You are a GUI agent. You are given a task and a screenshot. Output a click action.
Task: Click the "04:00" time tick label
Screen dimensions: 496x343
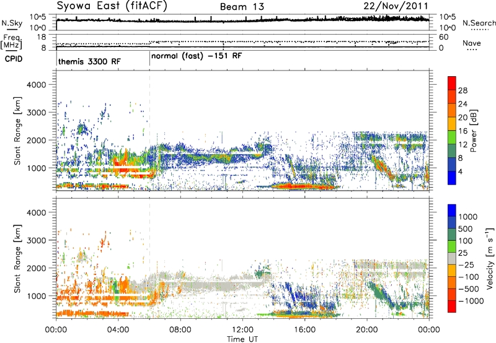tap(118, 330)
